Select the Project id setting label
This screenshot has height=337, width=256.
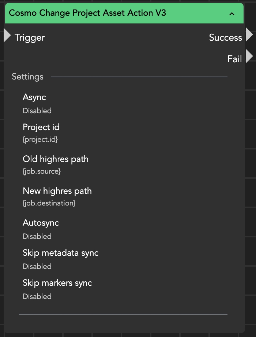click(x=41, y=127)
